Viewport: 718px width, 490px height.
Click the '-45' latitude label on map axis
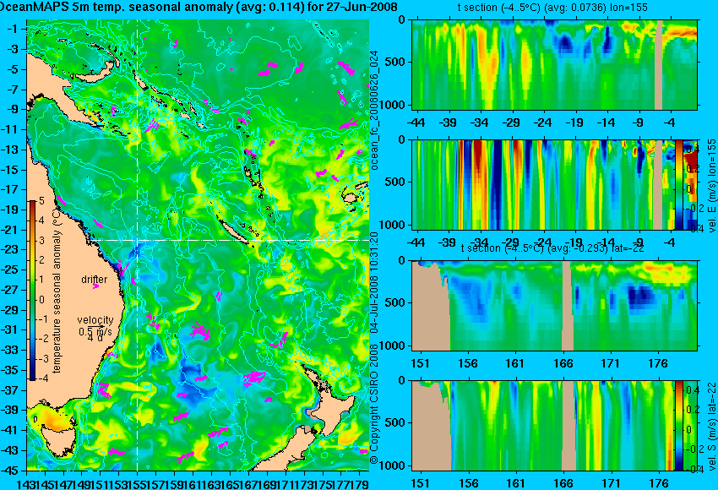point(10,470)
